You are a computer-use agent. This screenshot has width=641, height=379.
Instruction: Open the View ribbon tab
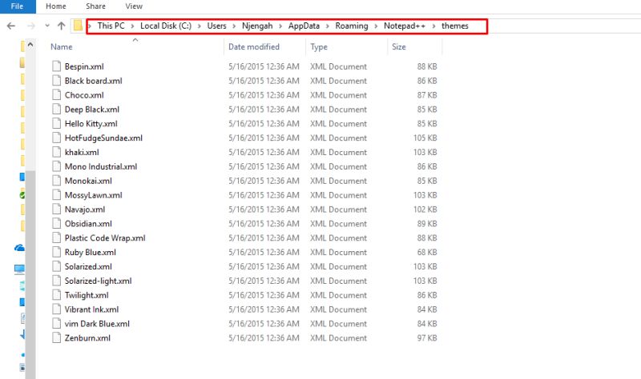(x=134, y=6)
